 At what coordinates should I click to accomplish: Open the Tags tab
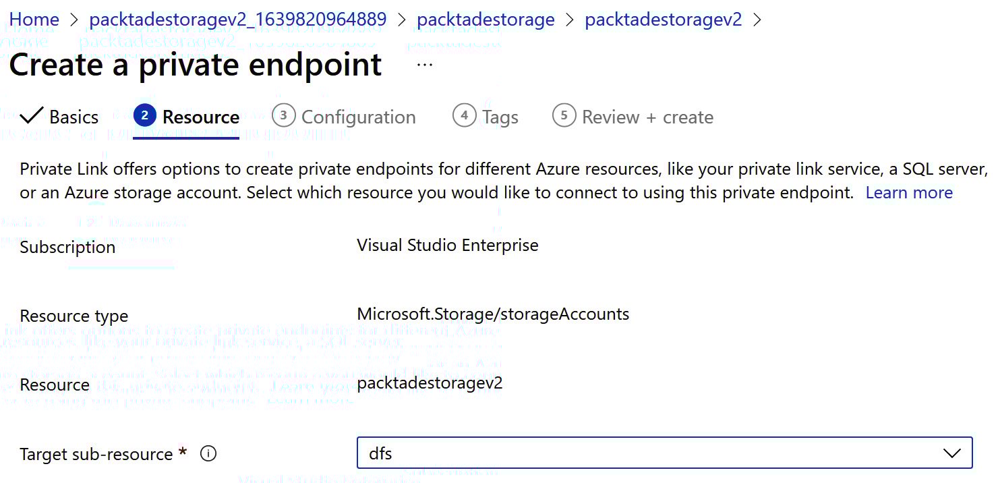point(500,117)
